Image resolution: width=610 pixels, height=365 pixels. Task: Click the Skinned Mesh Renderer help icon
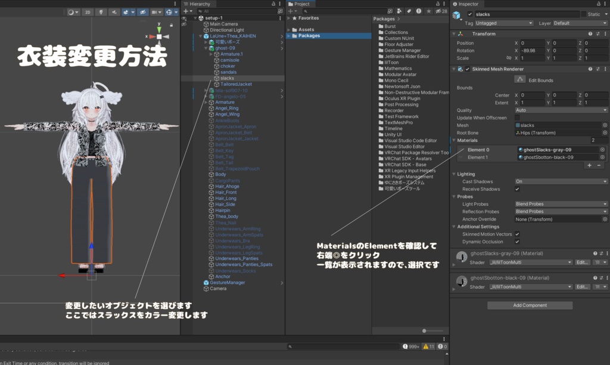[590, 69]
